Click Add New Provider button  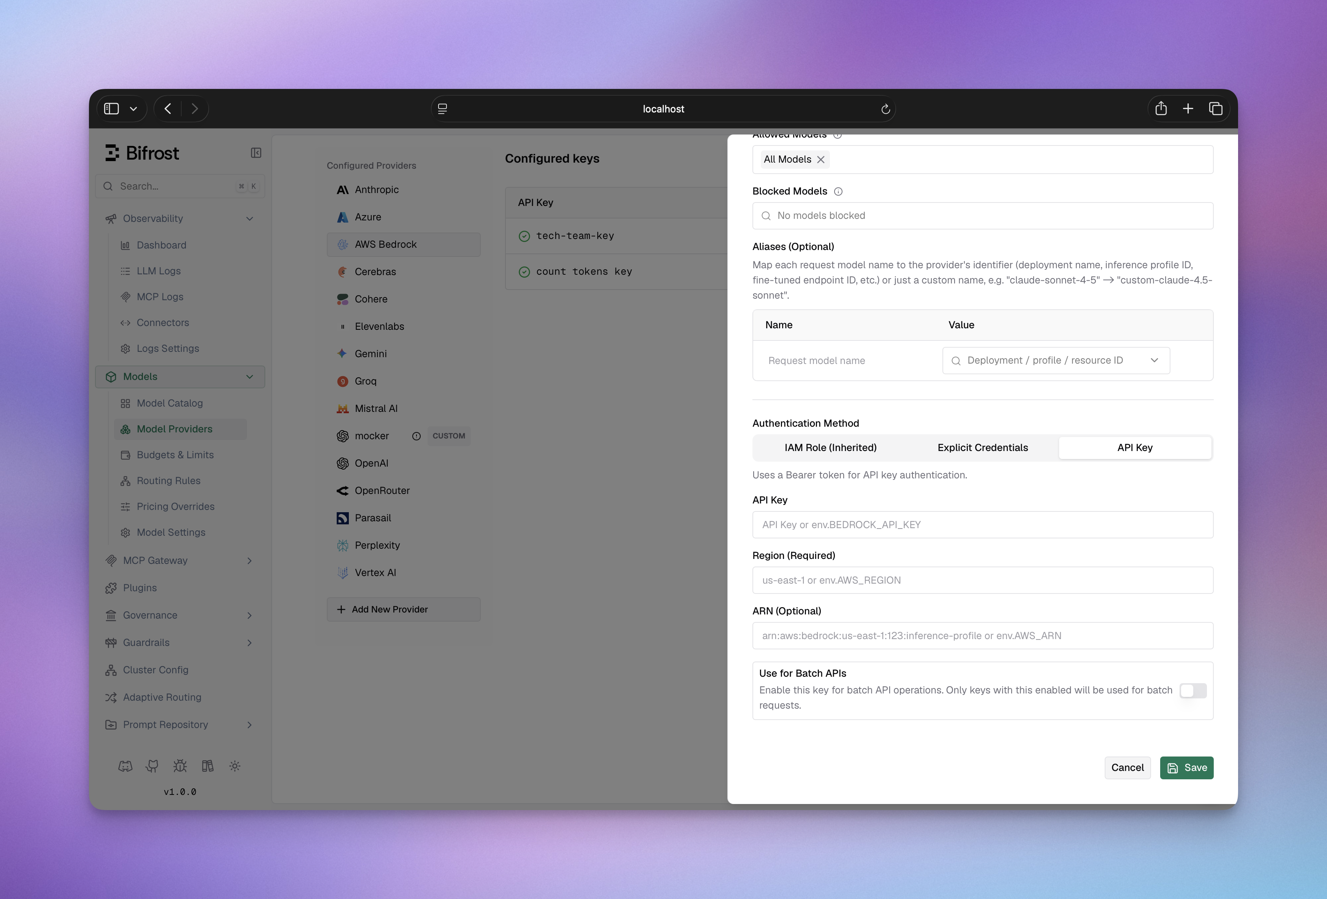coord(403,609)
